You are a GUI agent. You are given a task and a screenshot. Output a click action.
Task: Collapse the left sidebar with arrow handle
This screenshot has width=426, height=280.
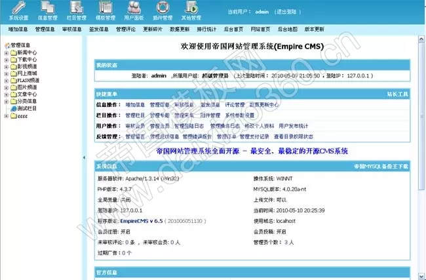point(84,157)
